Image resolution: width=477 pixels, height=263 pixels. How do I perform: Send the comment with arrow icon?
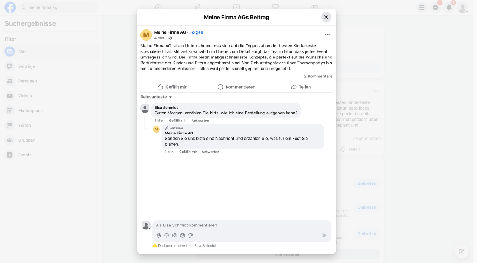click(x=325, y=235)
